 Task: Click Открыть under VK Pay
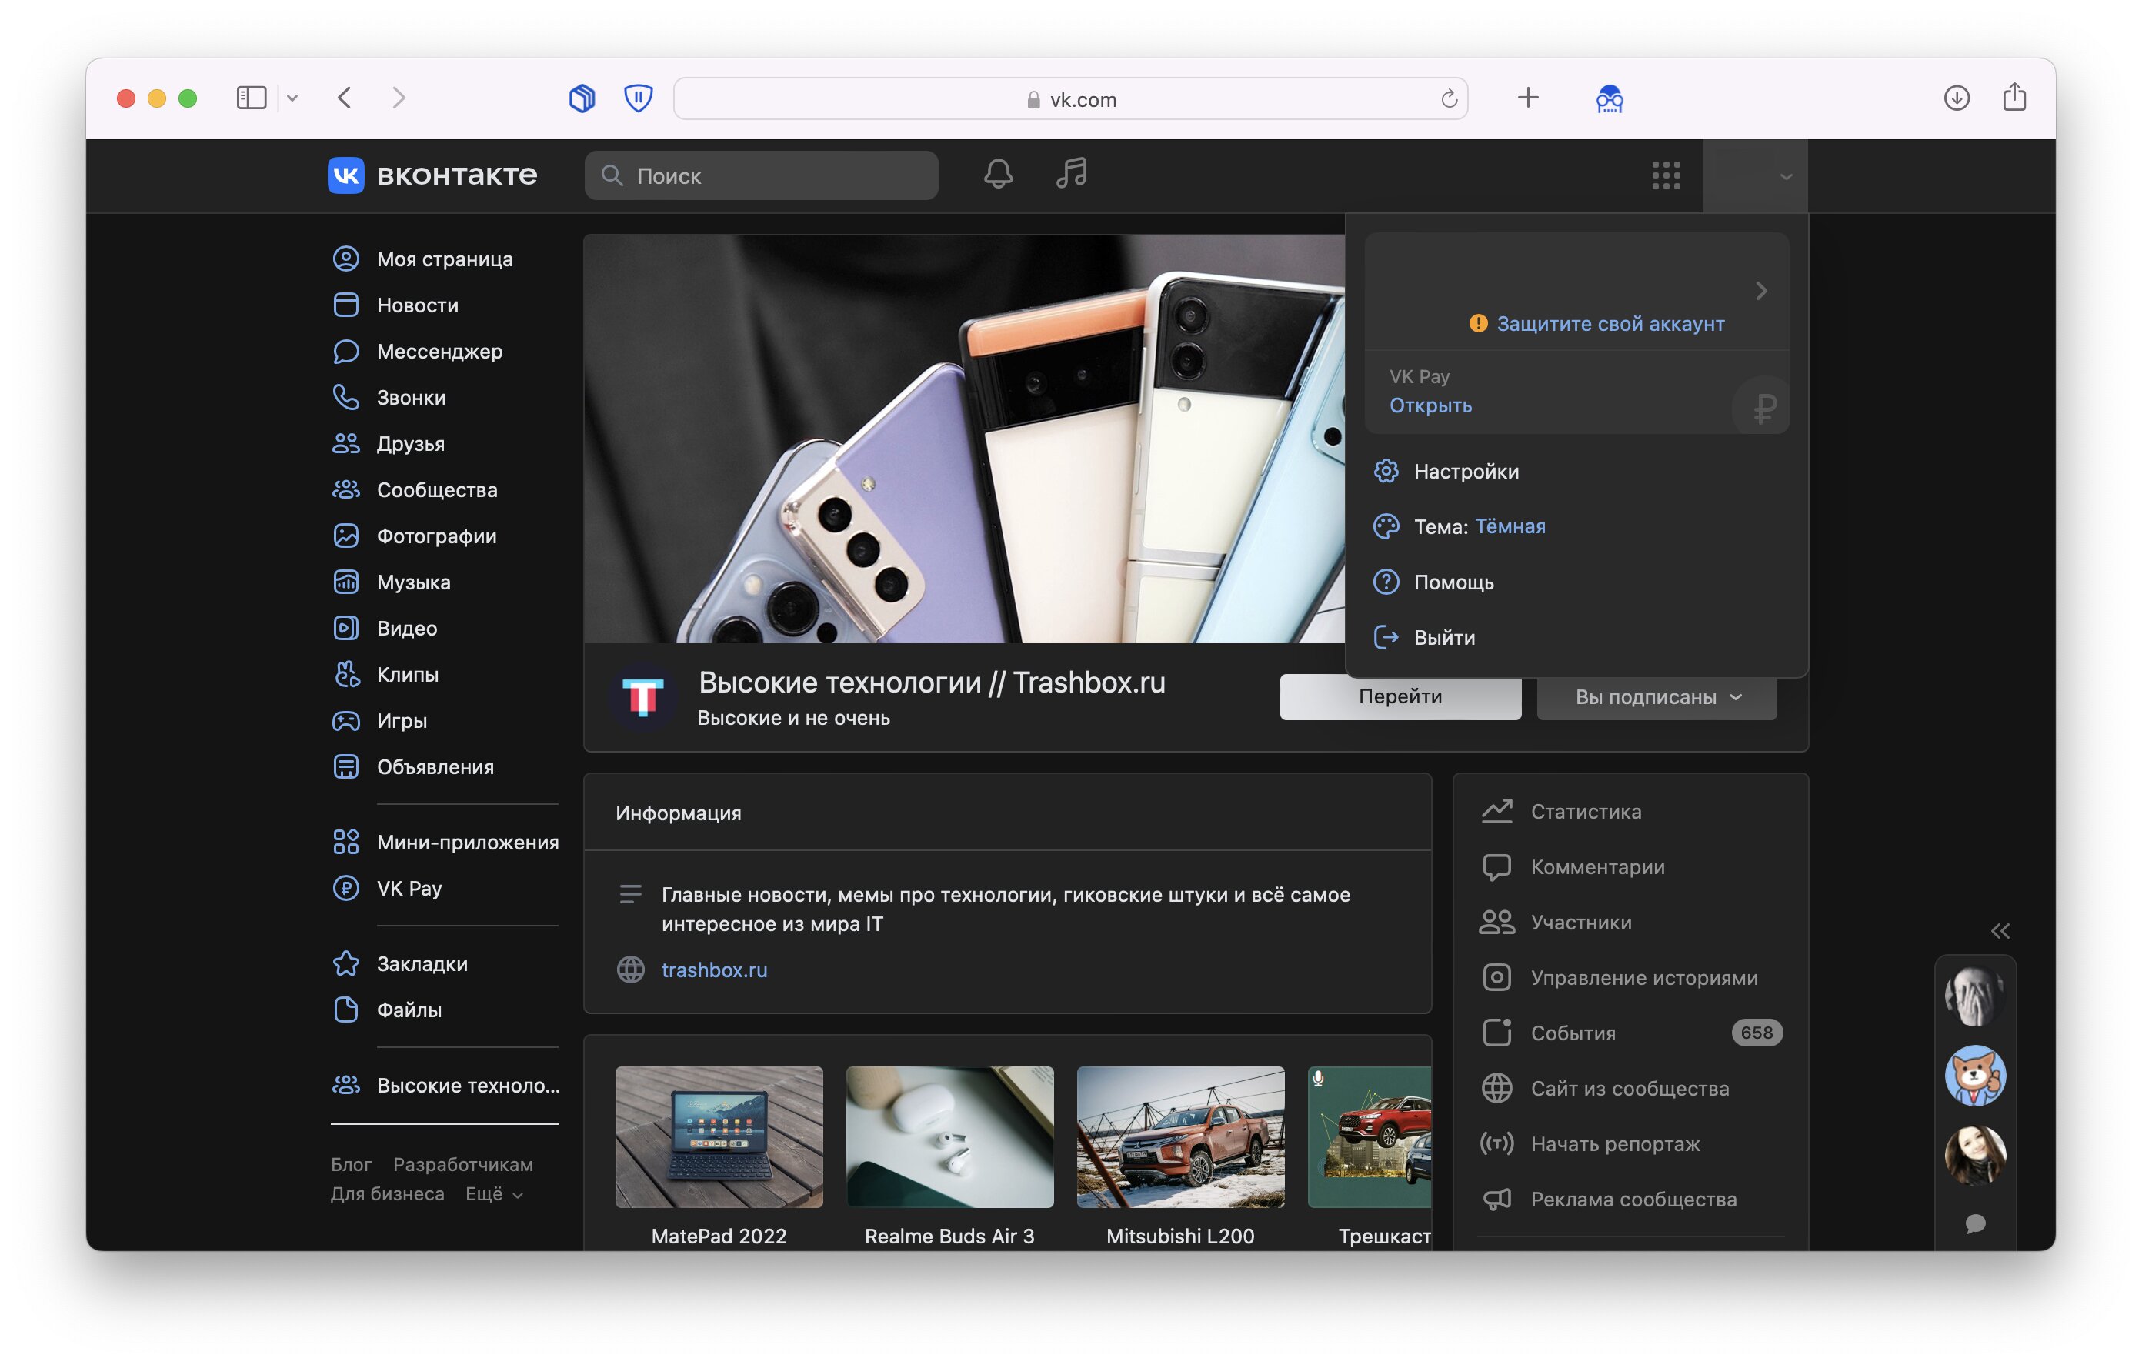(x=1430, y=405)
